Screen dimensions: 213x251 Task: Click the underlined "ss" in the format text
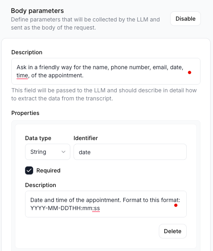tap(97, 208)
